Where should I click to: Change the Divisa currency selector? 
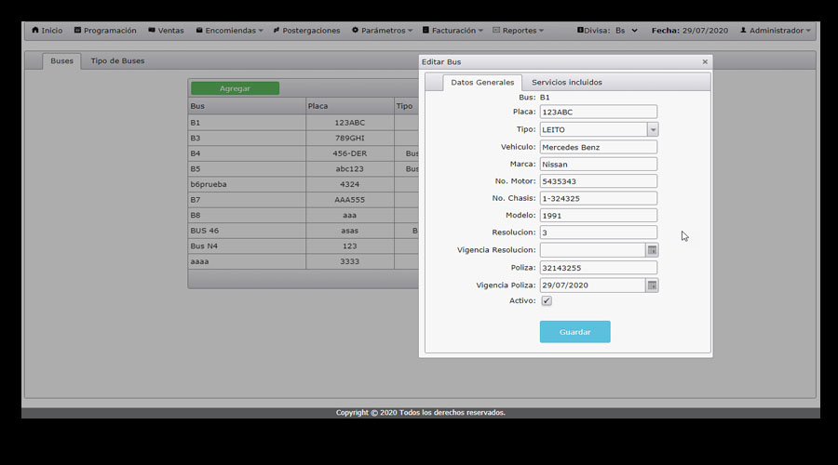point(626,31)
